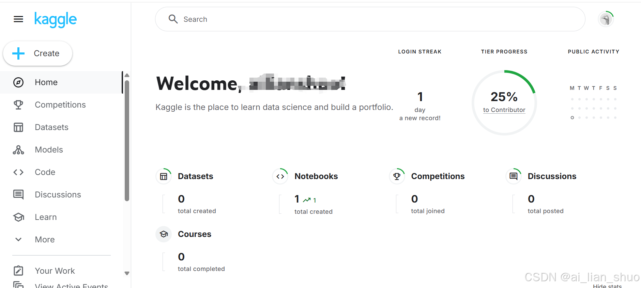Click the sidebar scroll up arrow
641x288 pixels.
coord(127,75)
